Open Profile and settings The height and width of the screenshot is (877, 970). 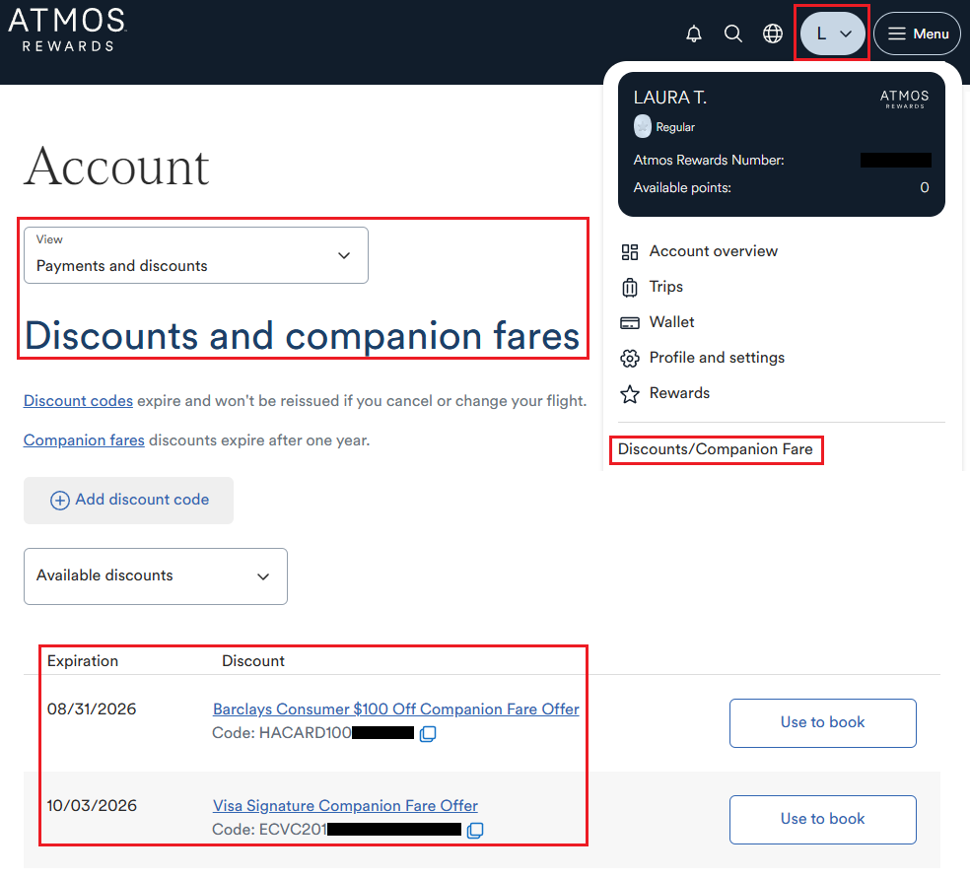[717, 358]
